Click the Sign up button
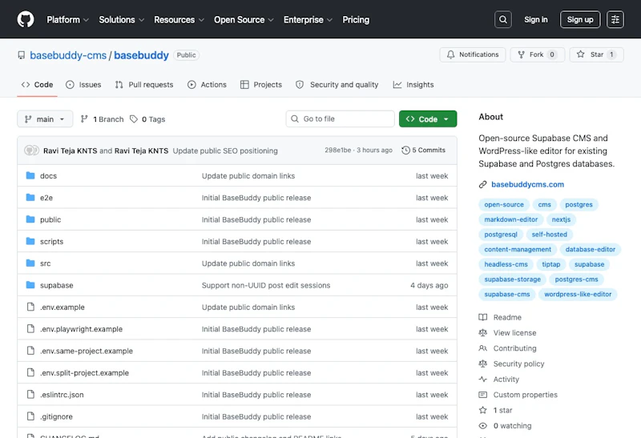Viewport: 641px width, 438px height. 579,19
